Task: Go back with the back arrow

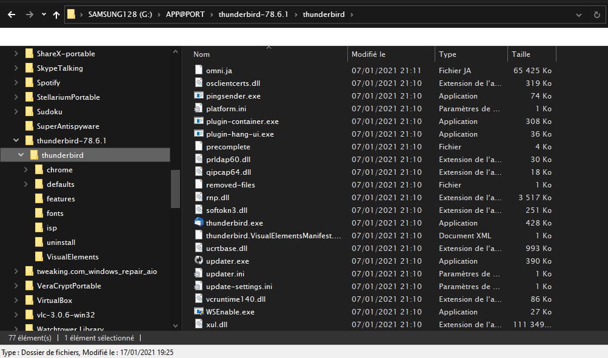Action: coord(12,15)
